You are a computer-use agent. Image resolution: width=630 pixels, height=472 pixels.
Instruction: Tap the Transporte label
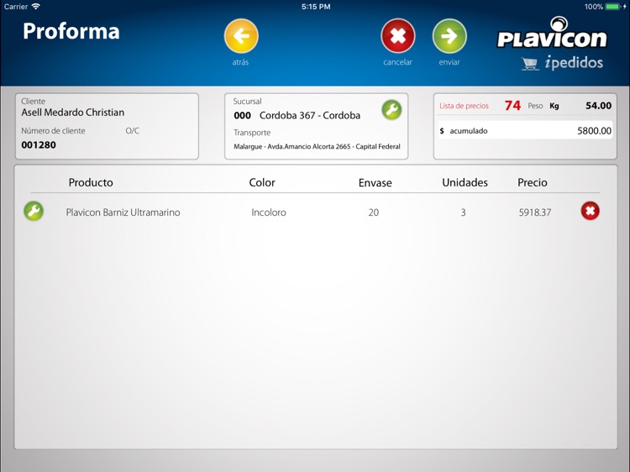tap(252, 133)
